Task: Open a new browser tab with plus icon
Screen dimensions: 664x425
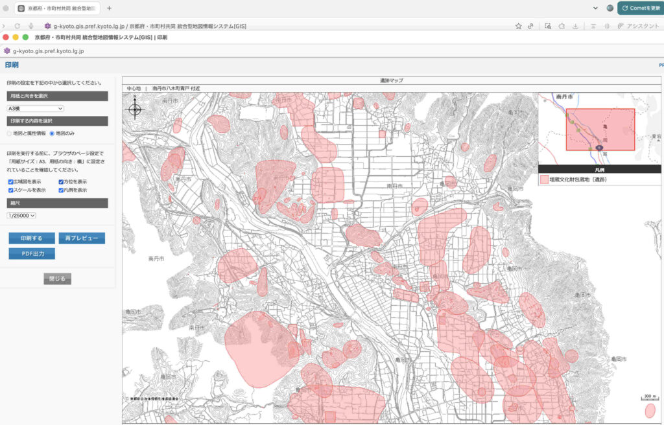Action: point(109,8)
